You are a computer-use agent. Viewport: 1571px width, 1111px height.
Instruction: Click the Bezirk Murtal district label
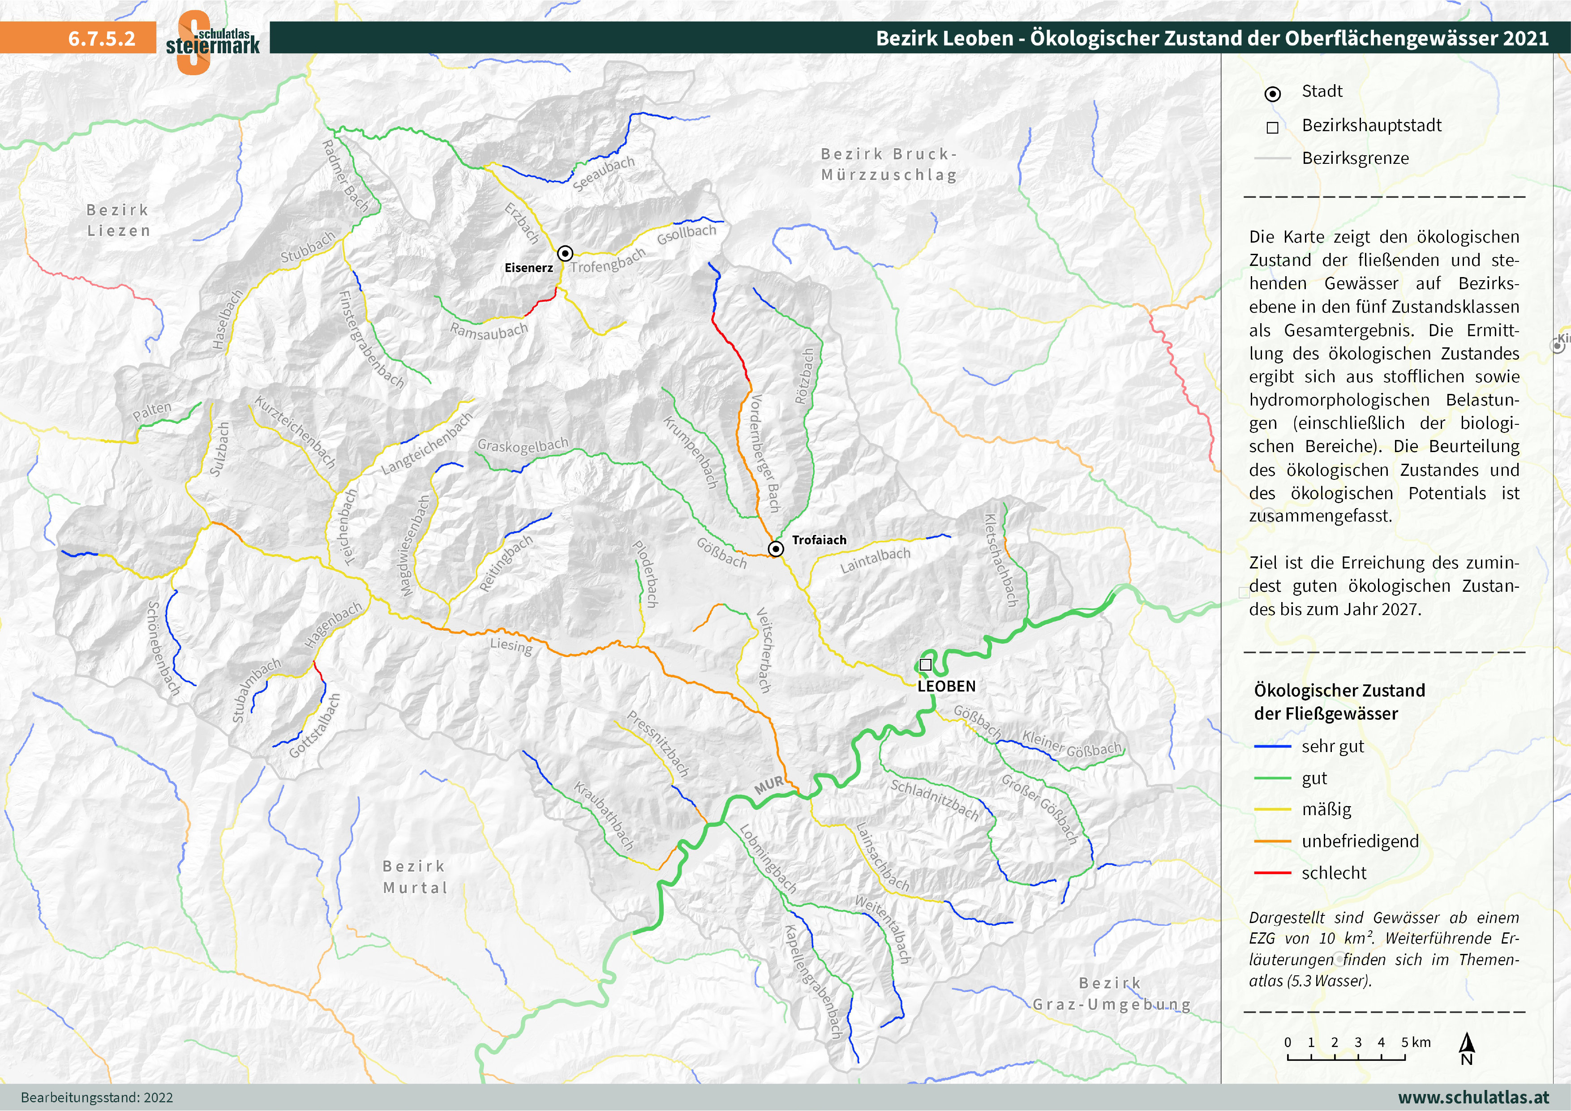point(415,877)
